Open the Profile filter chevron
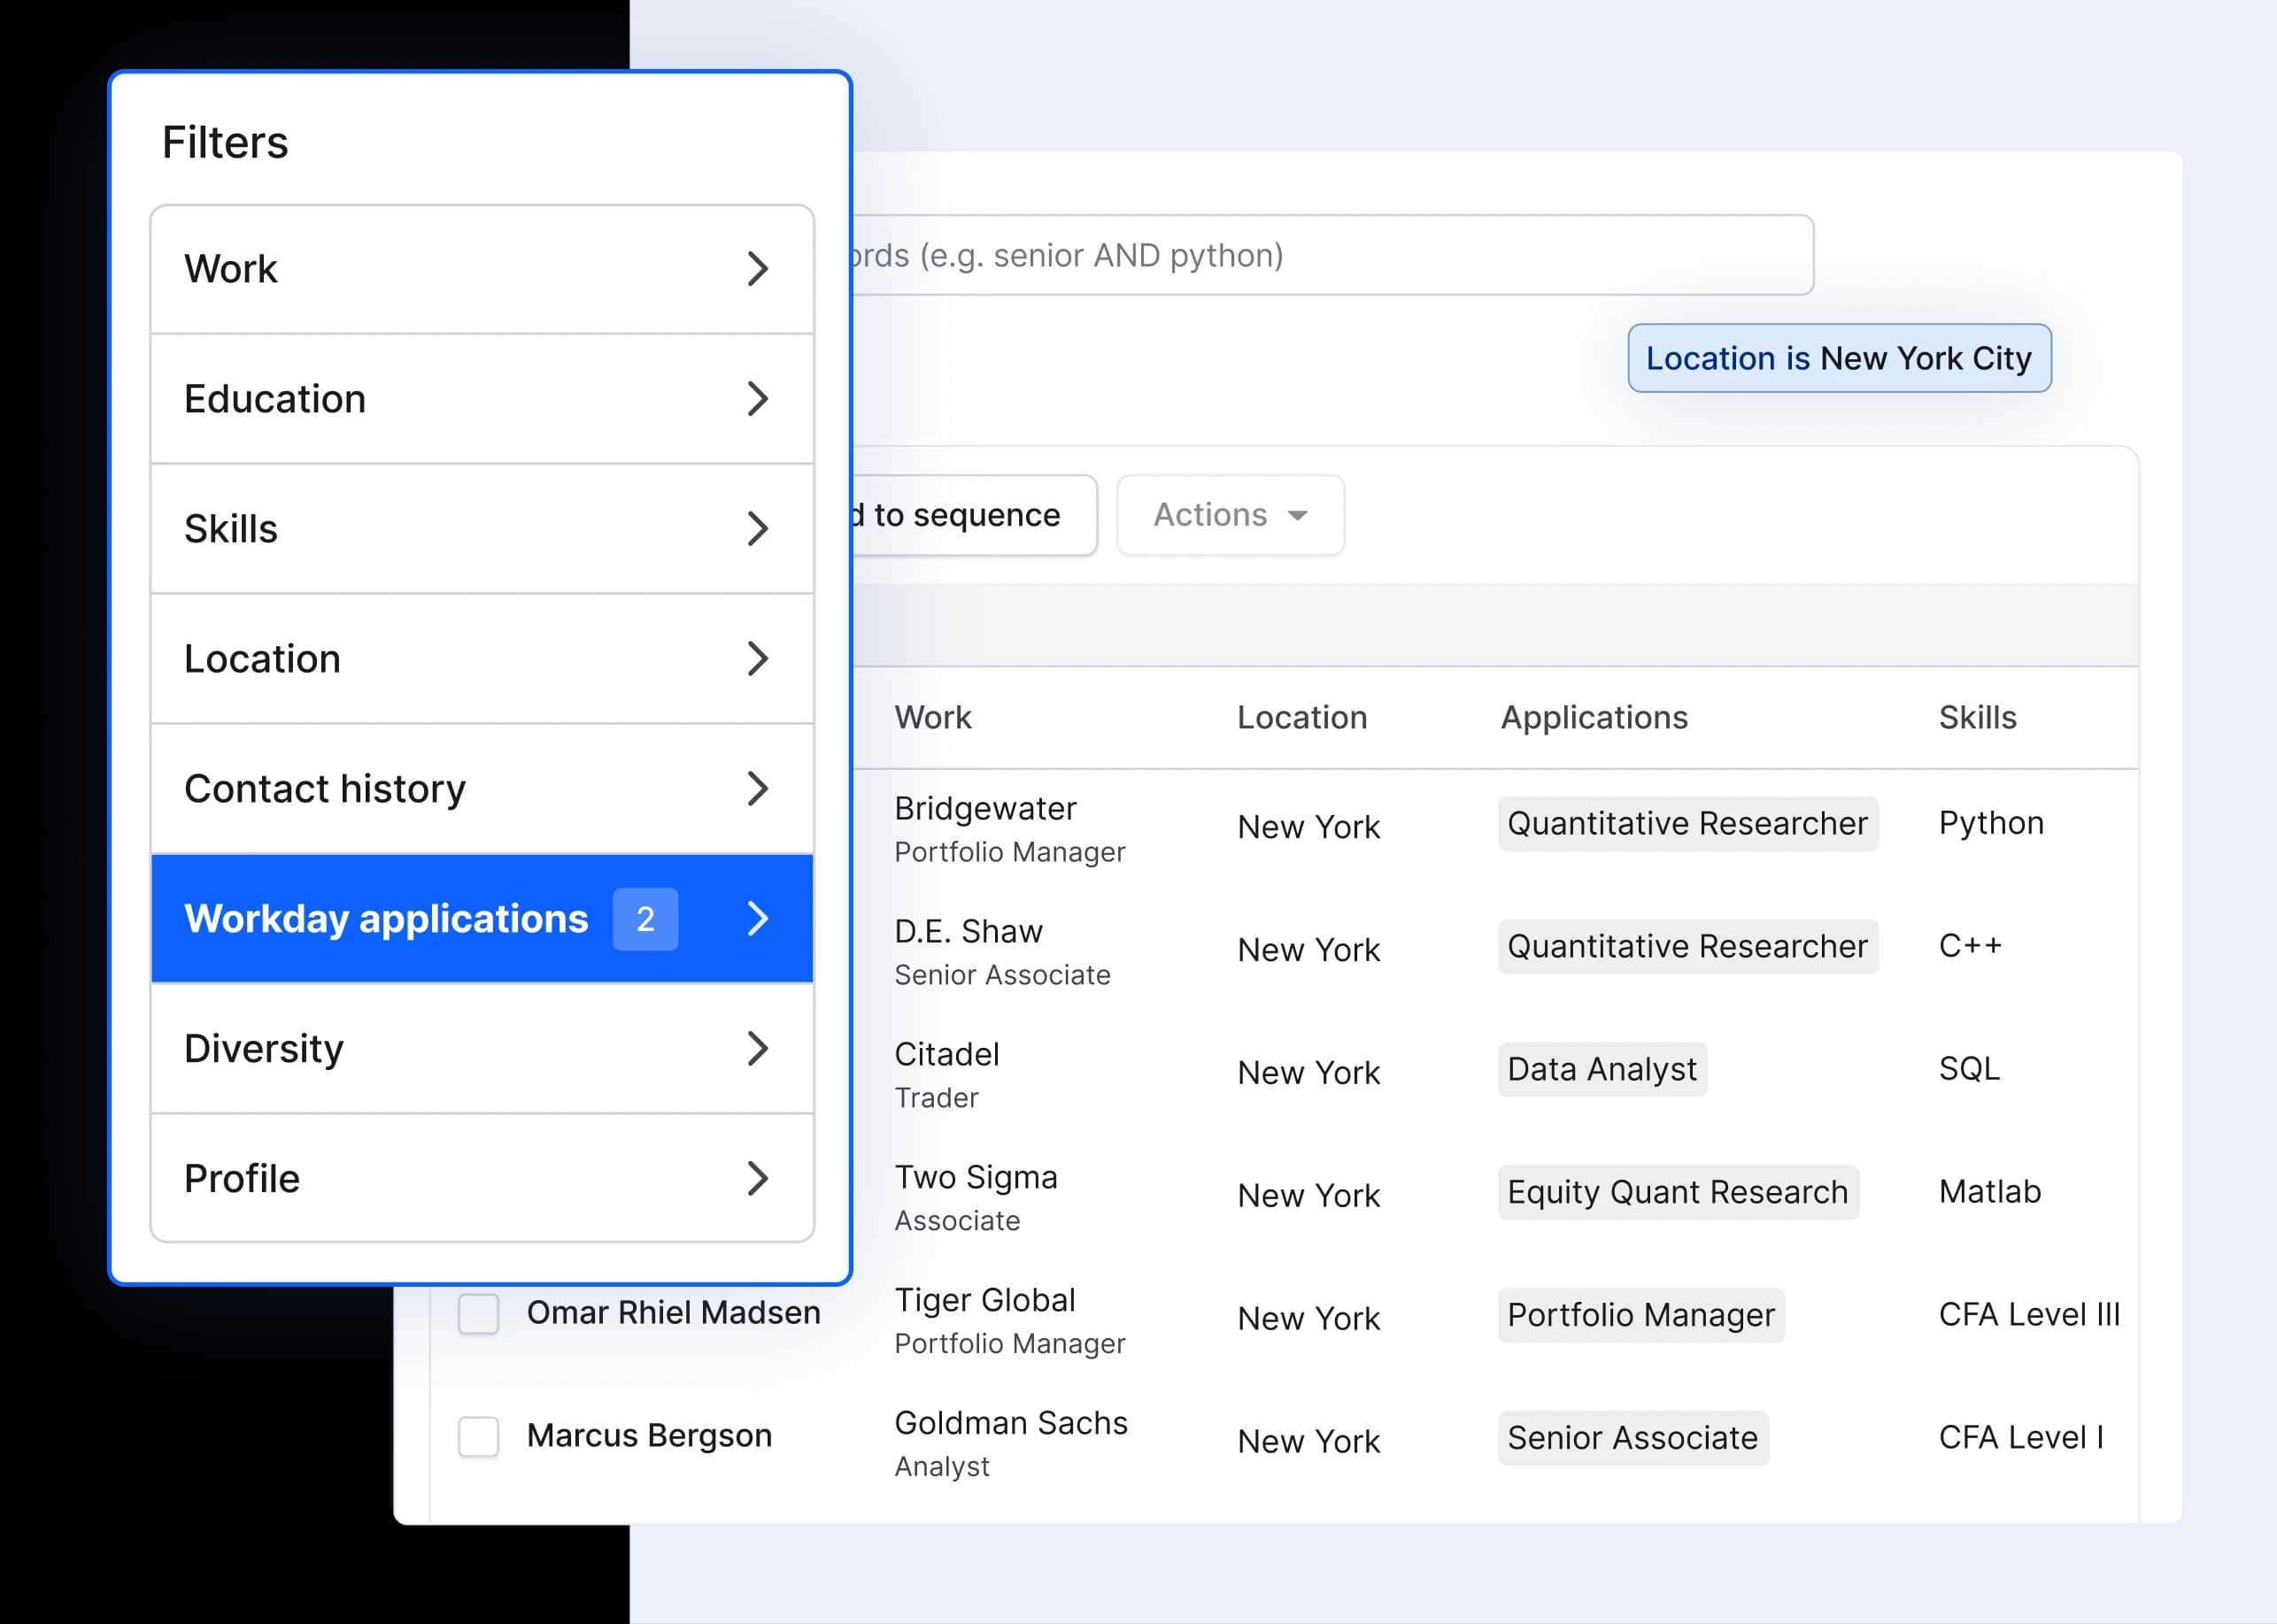 (x=757, y=1179)
